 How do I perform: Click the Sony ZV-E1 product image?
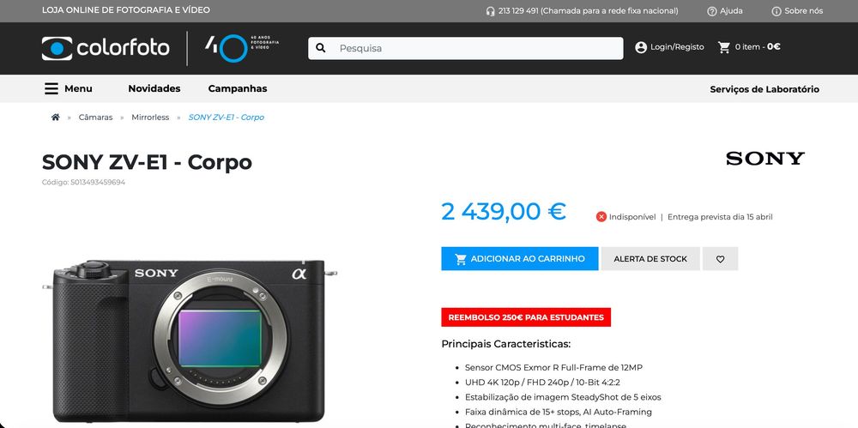[x=190, y=340]
